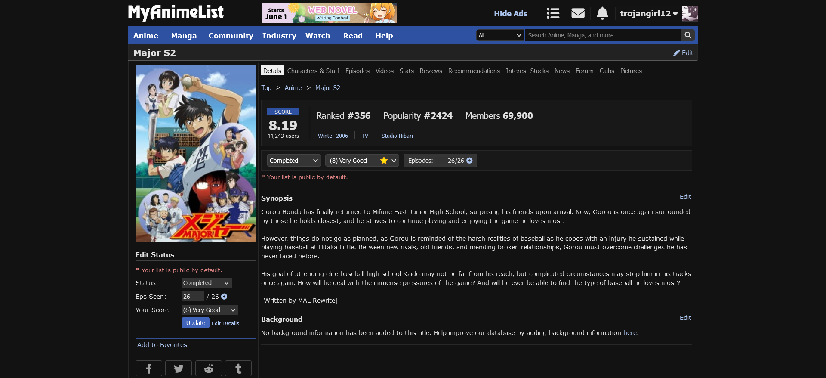Select the Details tab
The image size is (826, 378).
coord(272,71)
